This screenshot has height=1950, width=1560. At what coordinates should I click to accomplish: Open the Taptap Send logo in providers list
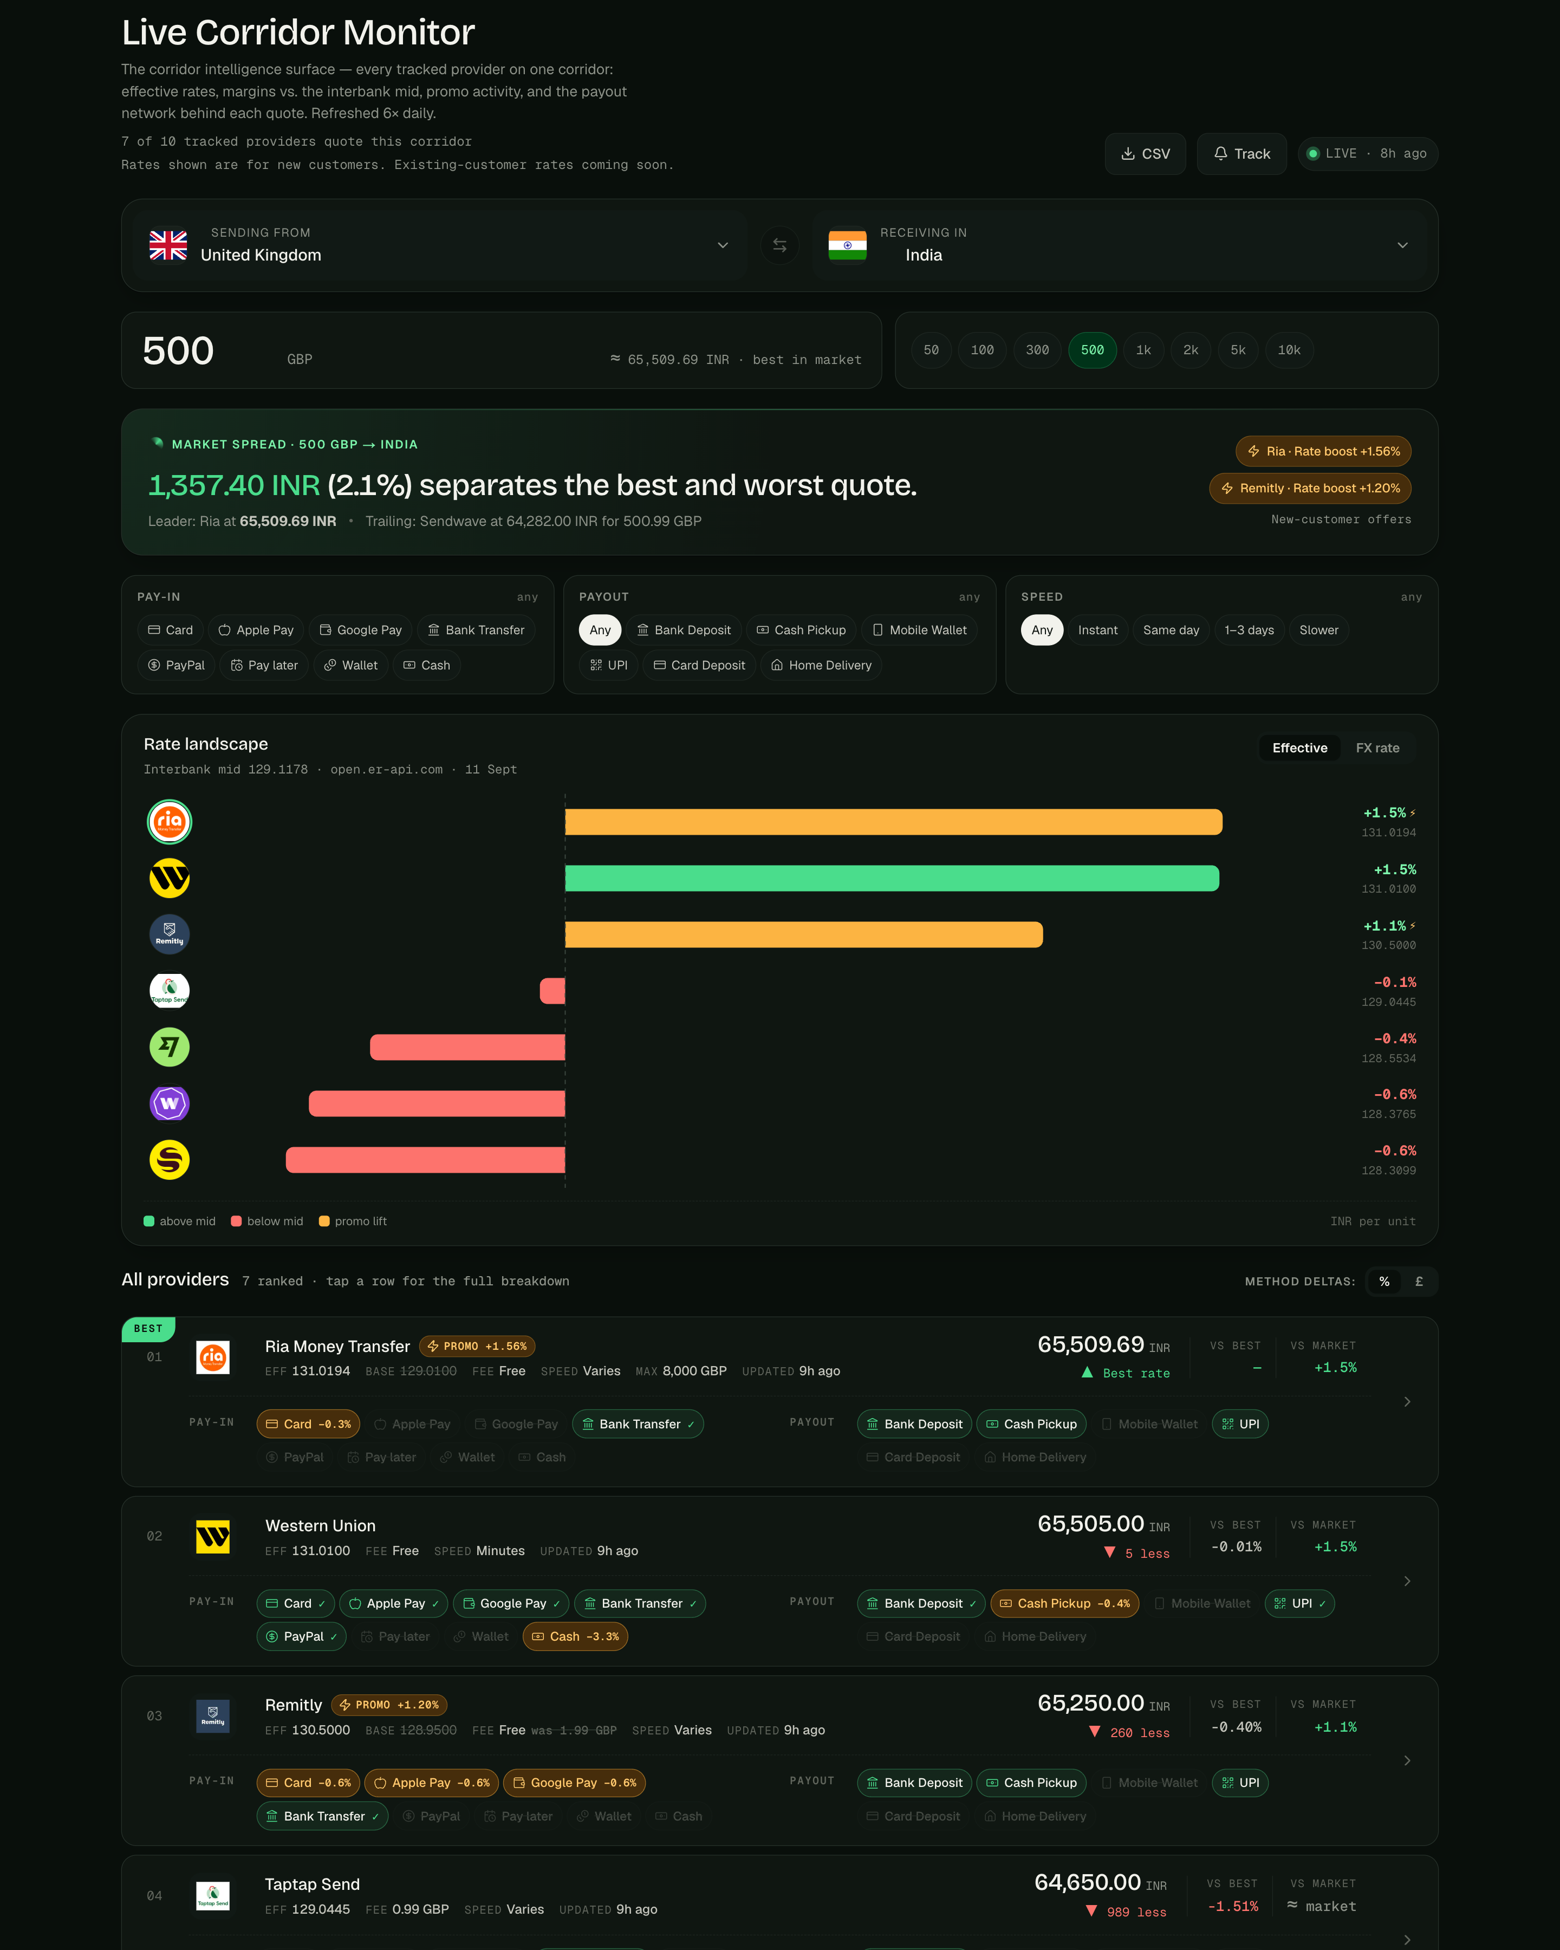point(212,1895)
